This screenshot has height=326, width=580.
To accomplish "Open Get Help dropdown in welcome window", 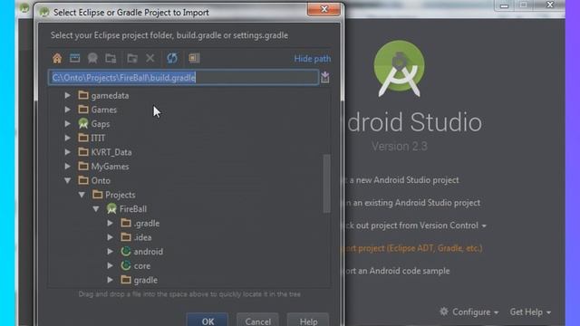I will (x=530, y=312).
